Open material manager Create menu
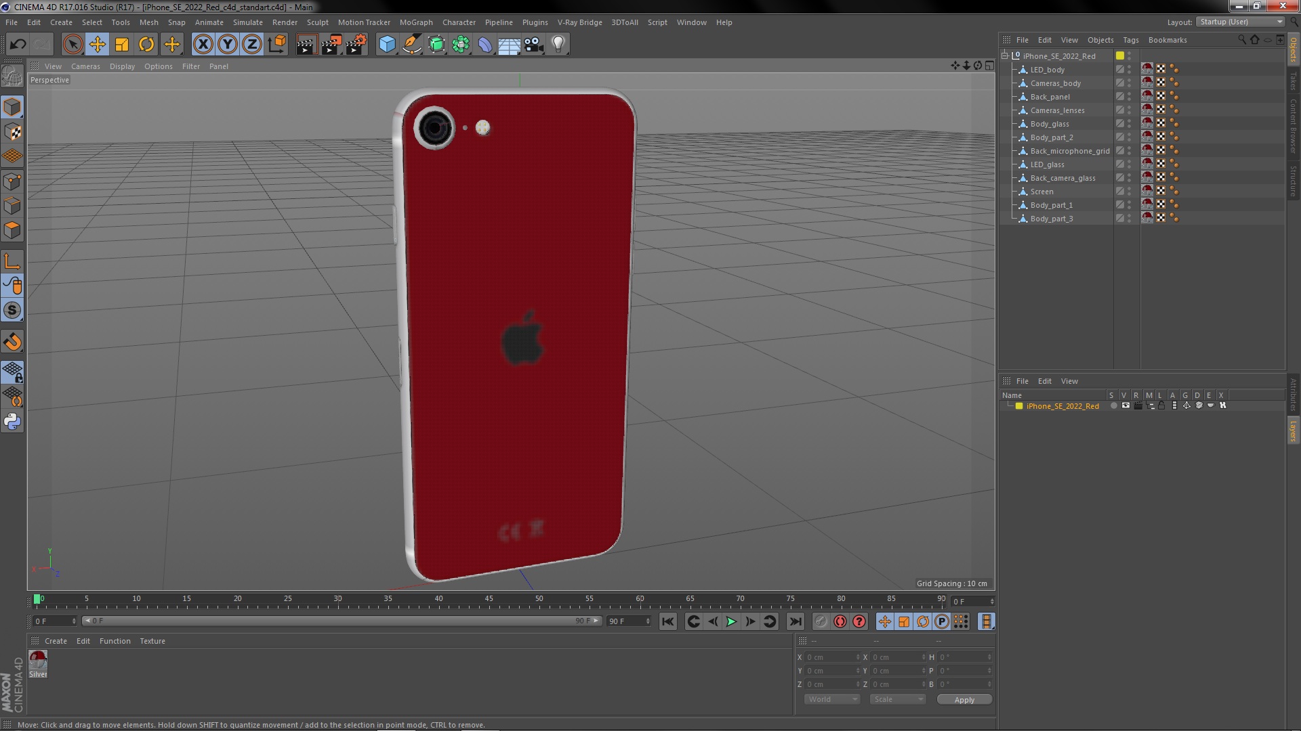 [x=56, y=641]
